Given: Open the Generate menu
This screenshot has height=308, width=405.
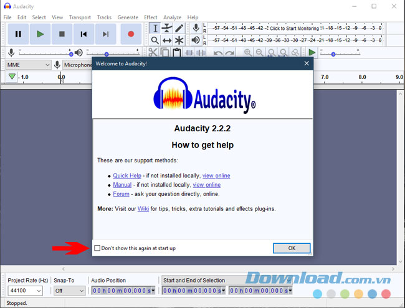Looking at the screenshot, I should [128, 17].
